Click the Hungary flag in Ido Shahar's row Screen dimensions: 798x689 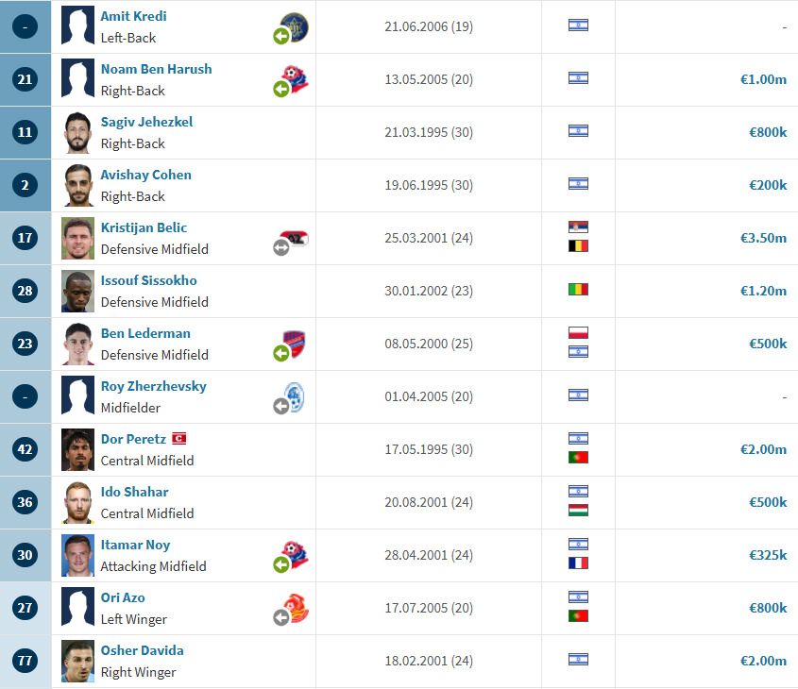[x=578, y=510]
